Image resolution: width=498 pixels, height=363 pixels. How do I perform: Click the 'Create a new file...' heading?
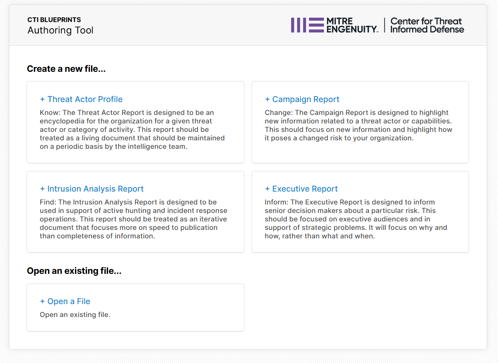66,69
